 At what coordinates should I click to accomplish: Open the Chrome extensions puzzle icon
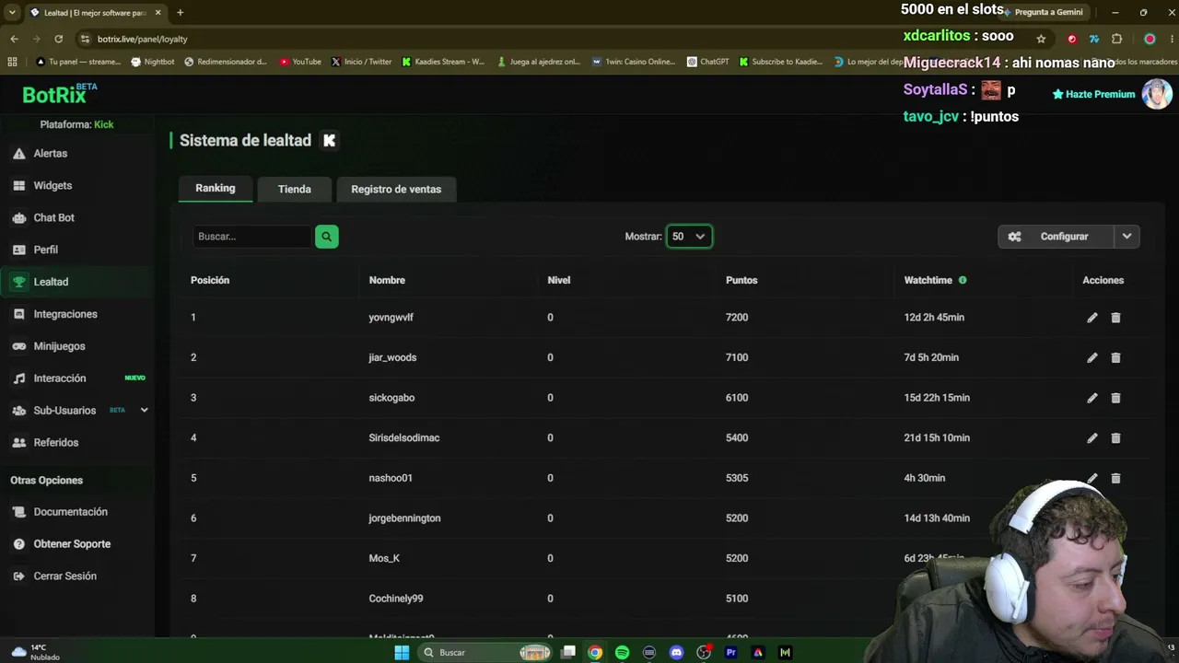point(1117,39)
